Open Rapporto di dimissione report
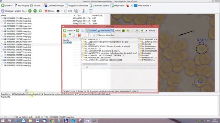The width and height of the screenshot is (220, 123). click(76, 5)
